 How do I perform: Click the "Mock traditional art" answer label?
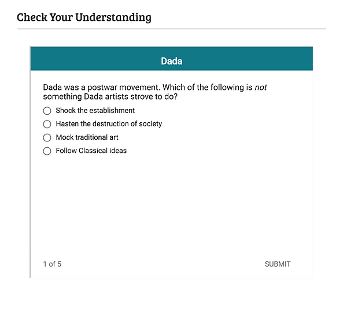click(x=87, y=138)
